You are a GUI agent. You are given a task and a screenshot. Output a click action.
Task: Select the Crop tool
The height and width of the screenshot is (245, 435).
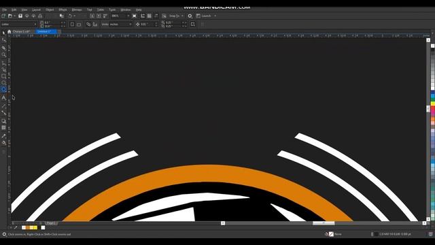pos(3,48)
